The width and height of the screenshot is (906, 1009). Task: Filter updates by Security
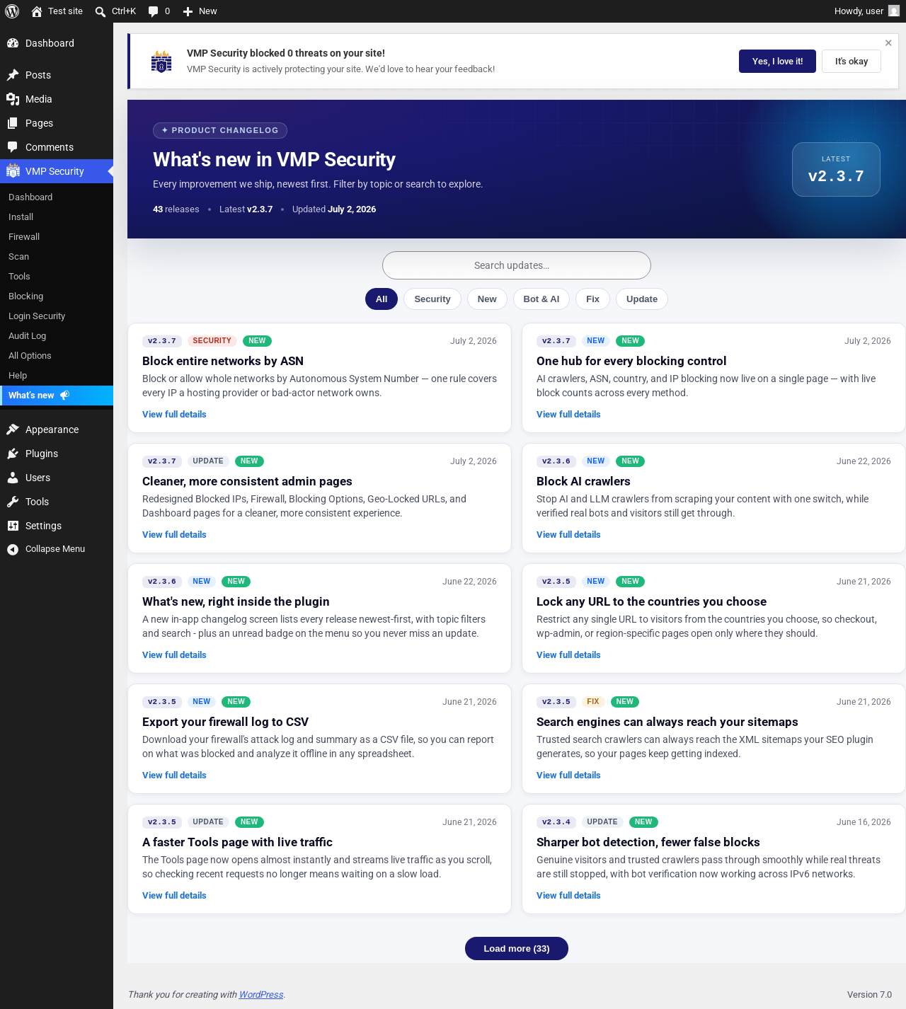click(x=432, y=299)
